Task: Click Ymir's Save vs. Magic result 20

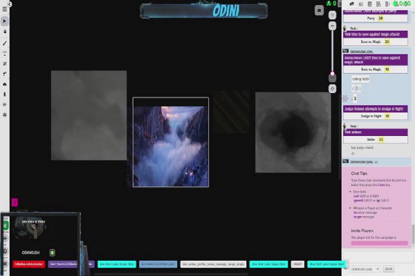Action: [387, 41]
